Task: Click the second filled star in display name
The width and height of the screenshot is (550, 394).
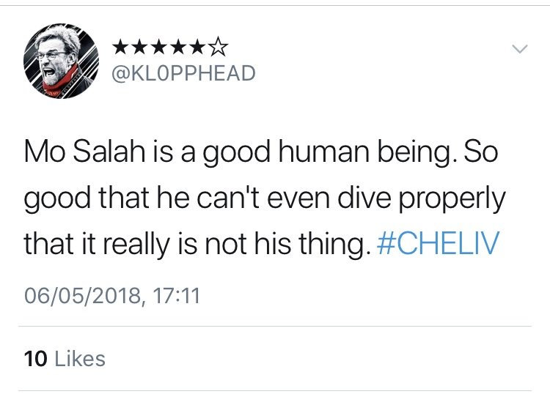Action: 141,47
